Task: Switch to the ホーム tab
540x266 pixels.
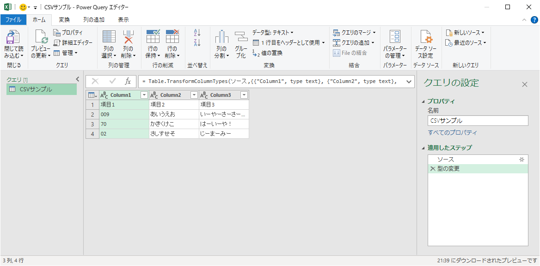Action: (x=39, y=19)
